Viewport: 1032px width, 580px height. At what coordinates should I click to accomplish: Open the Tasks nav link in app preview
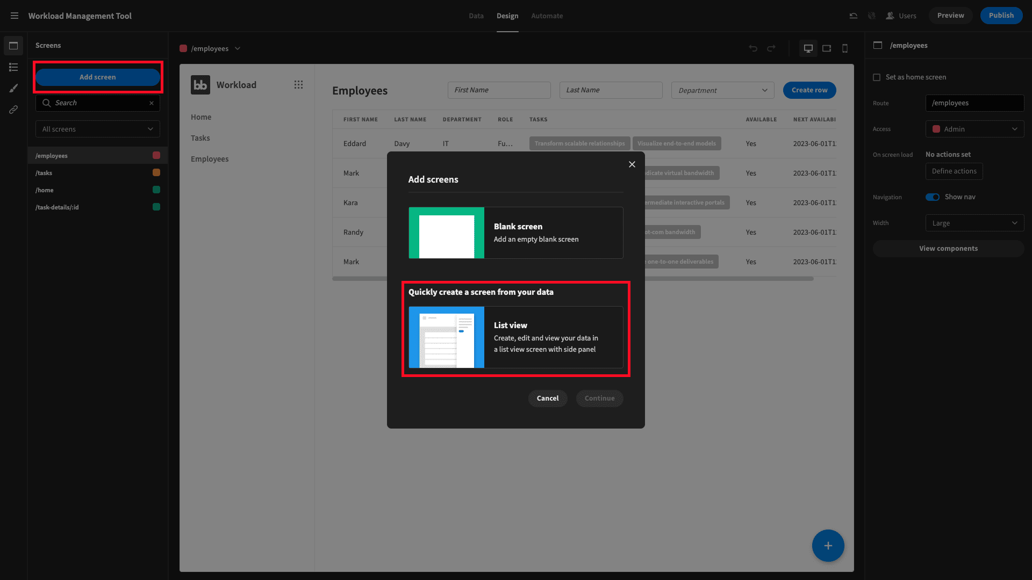[200, 138]
